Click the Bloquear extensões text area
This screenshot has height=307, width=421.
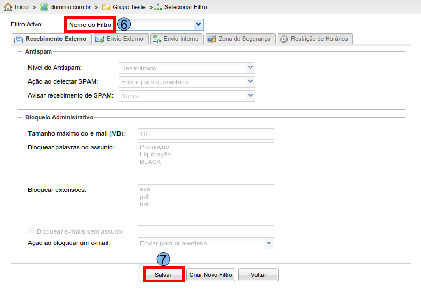point(206,205)
